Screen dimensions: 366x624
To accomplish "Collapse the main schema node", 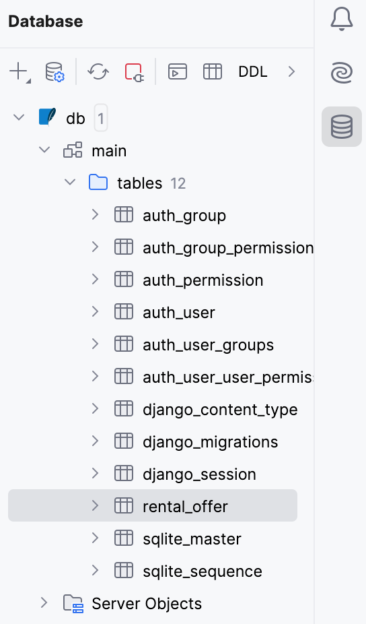I will (44, 150).
